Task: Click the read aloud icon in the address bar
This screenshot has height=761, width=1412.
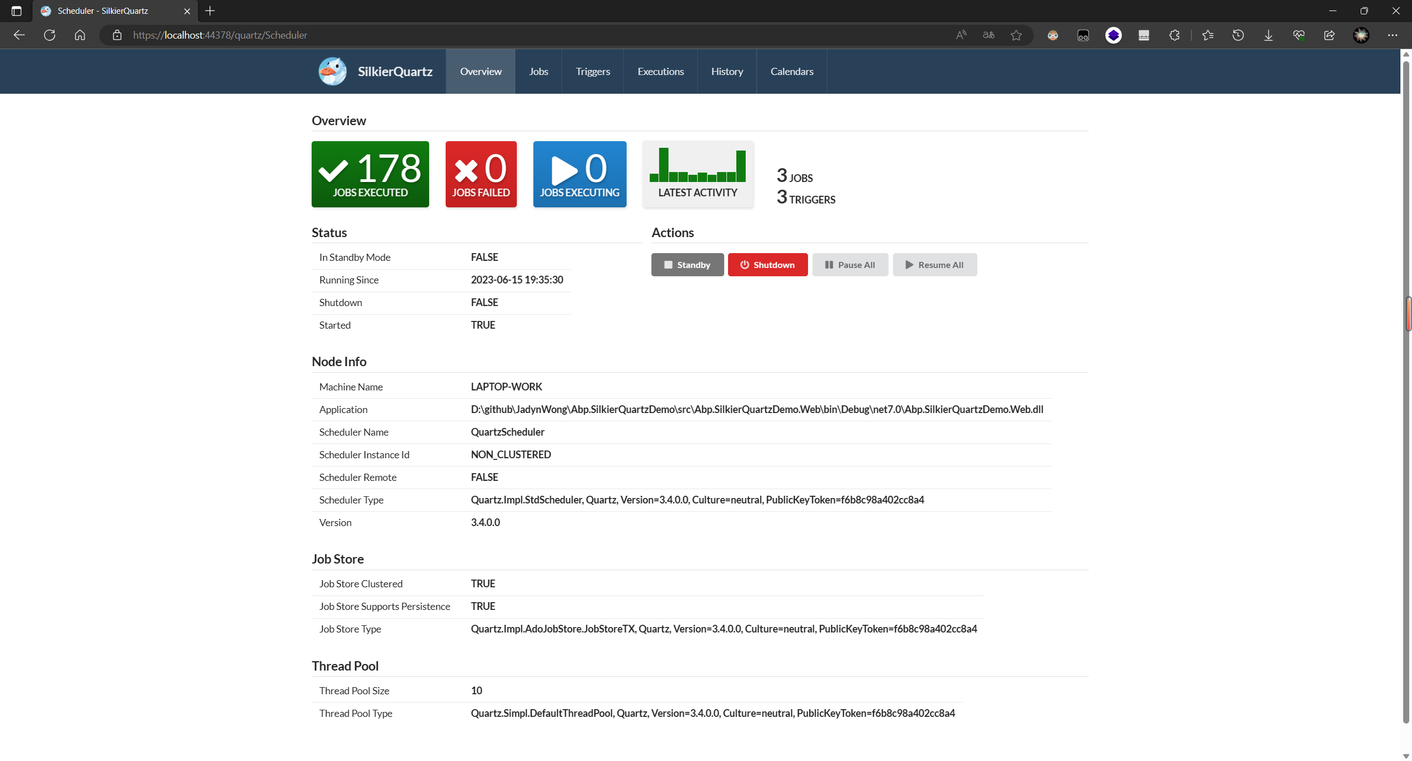Action: pos(961,35)
